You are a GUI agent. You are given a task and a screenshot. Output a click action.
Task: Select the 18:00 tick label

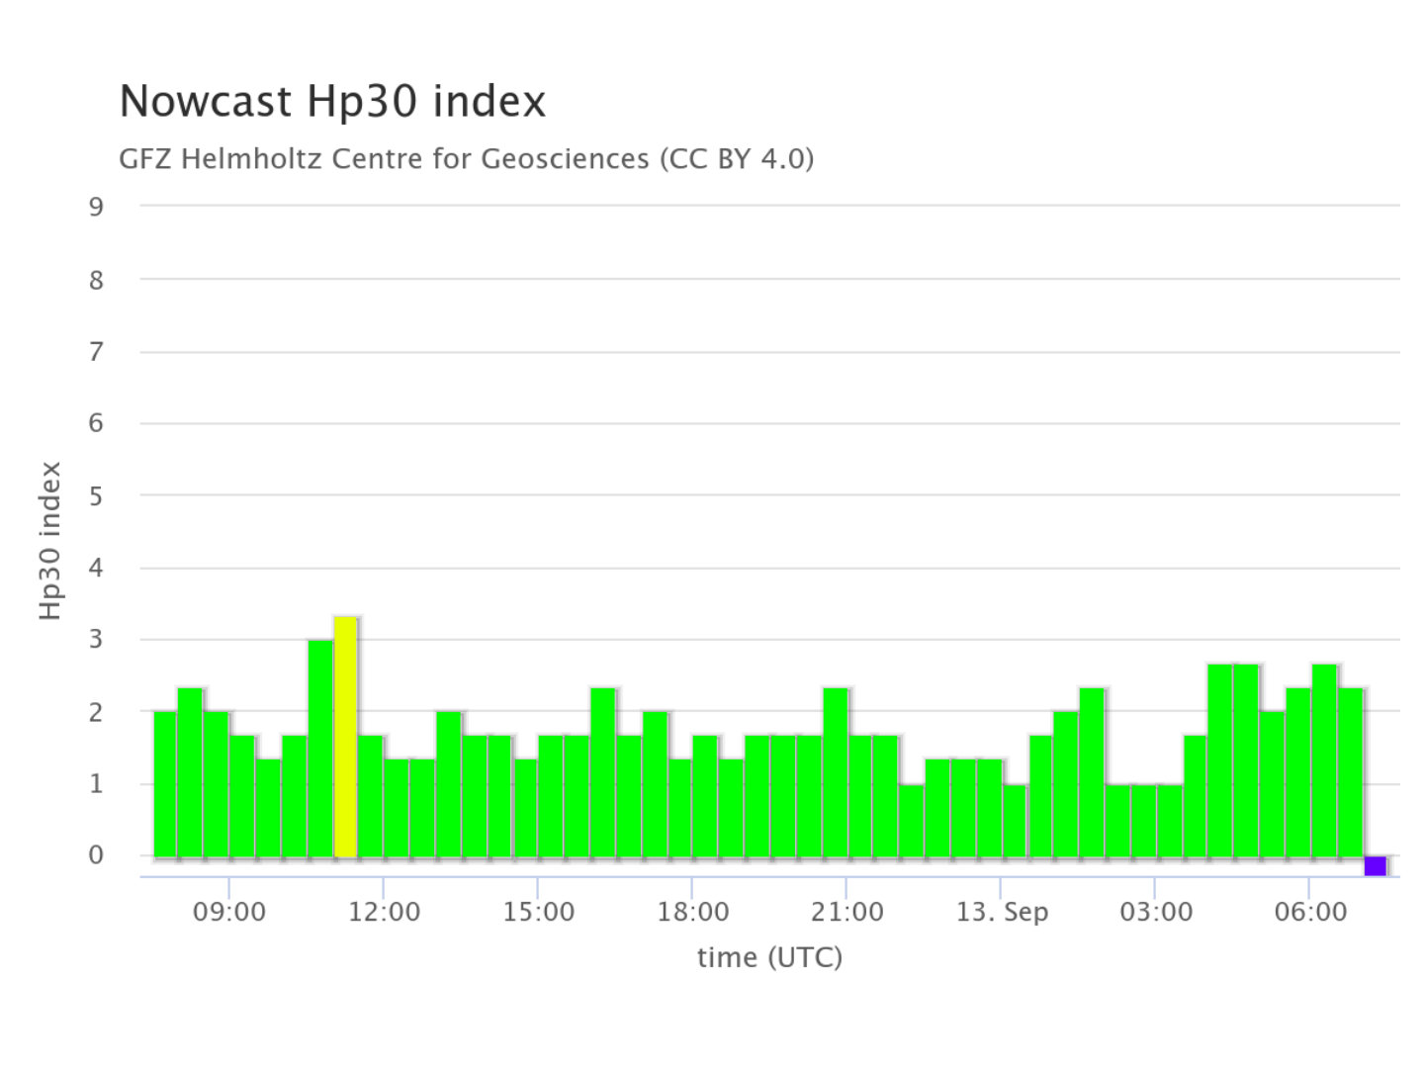tap(692, 911)
